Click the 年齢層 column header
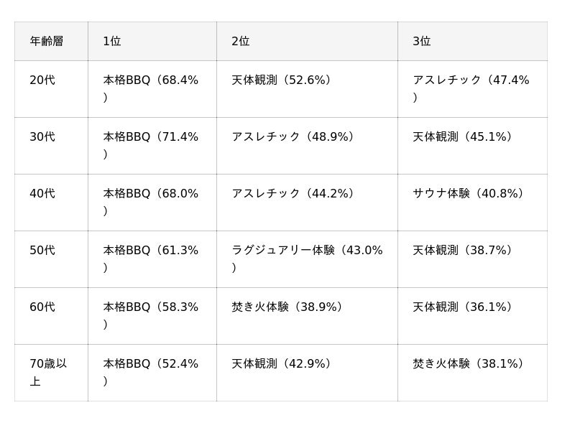The image size is (575, 423). pyautogui.click(x=47, y=42)
